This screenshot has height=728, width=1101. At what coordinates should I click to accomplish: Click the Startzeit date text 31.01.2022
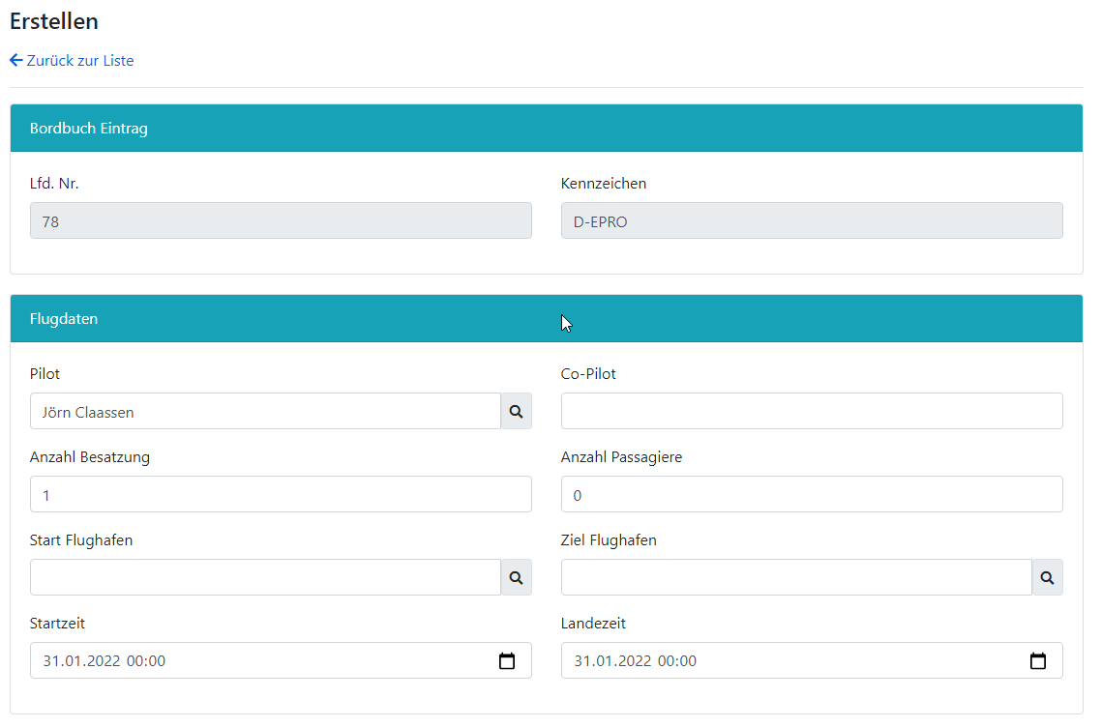tap(81, 661)
